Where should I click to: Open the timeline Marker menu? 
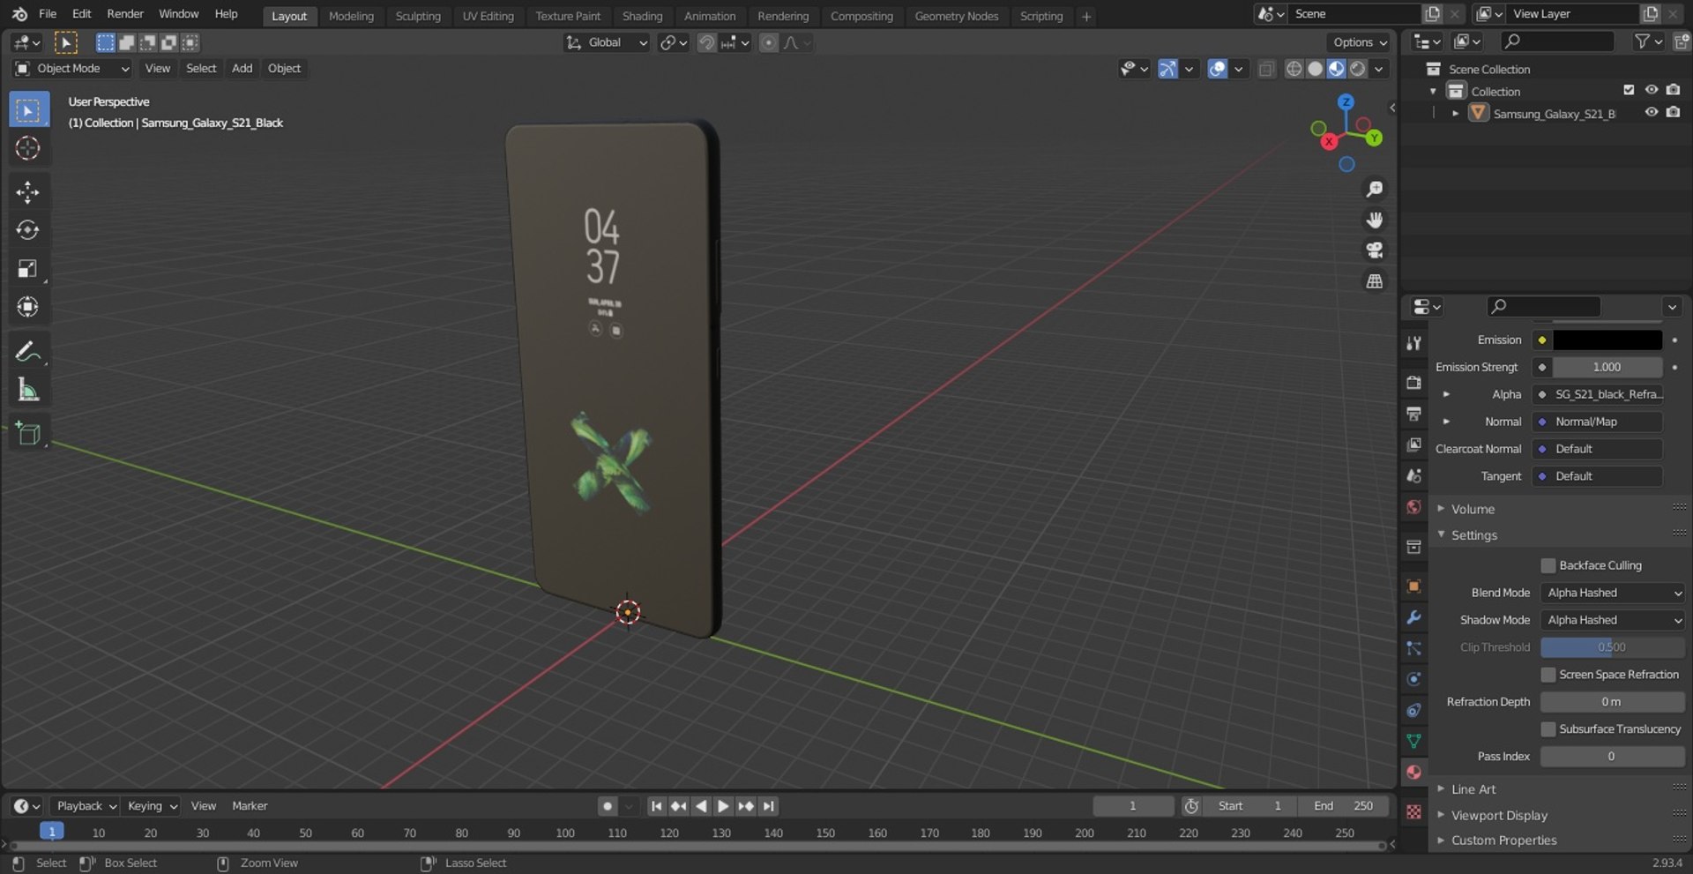[x=250, y=806]
